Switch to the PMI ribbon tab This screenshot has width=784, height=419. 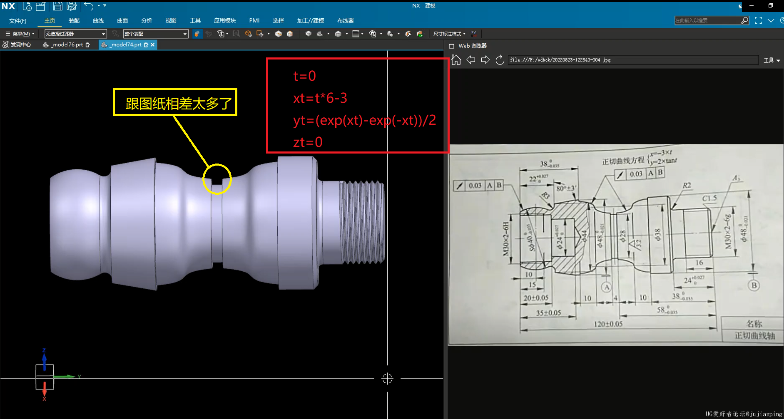254,20
